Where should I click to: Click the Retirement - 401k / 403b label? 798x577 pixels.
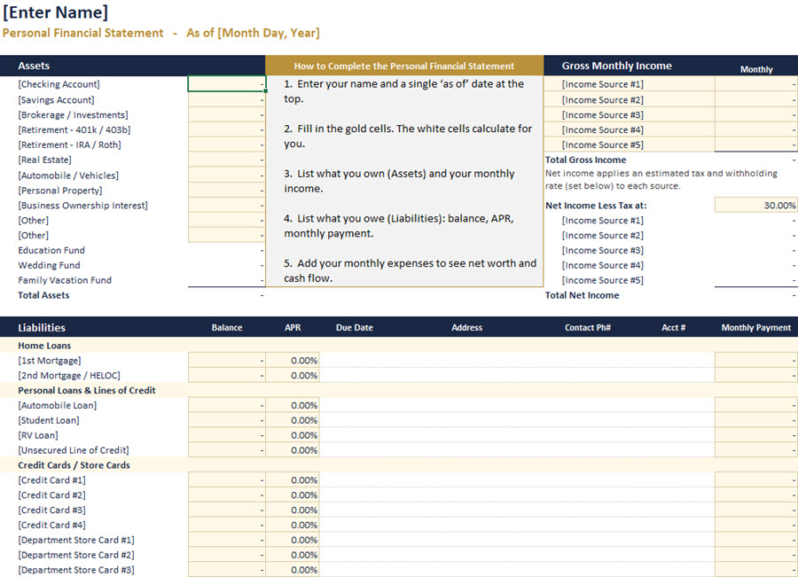point(74,129)
